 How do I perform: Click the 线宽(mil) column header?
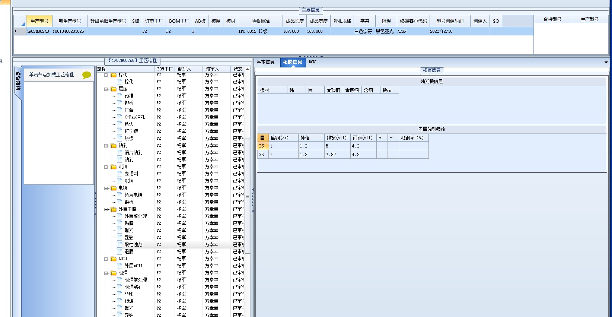coord(337,138)
